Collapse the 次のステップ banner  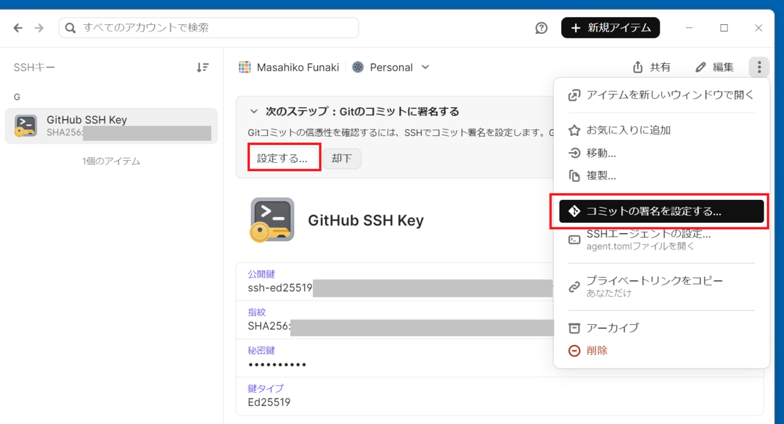point(255,111)
